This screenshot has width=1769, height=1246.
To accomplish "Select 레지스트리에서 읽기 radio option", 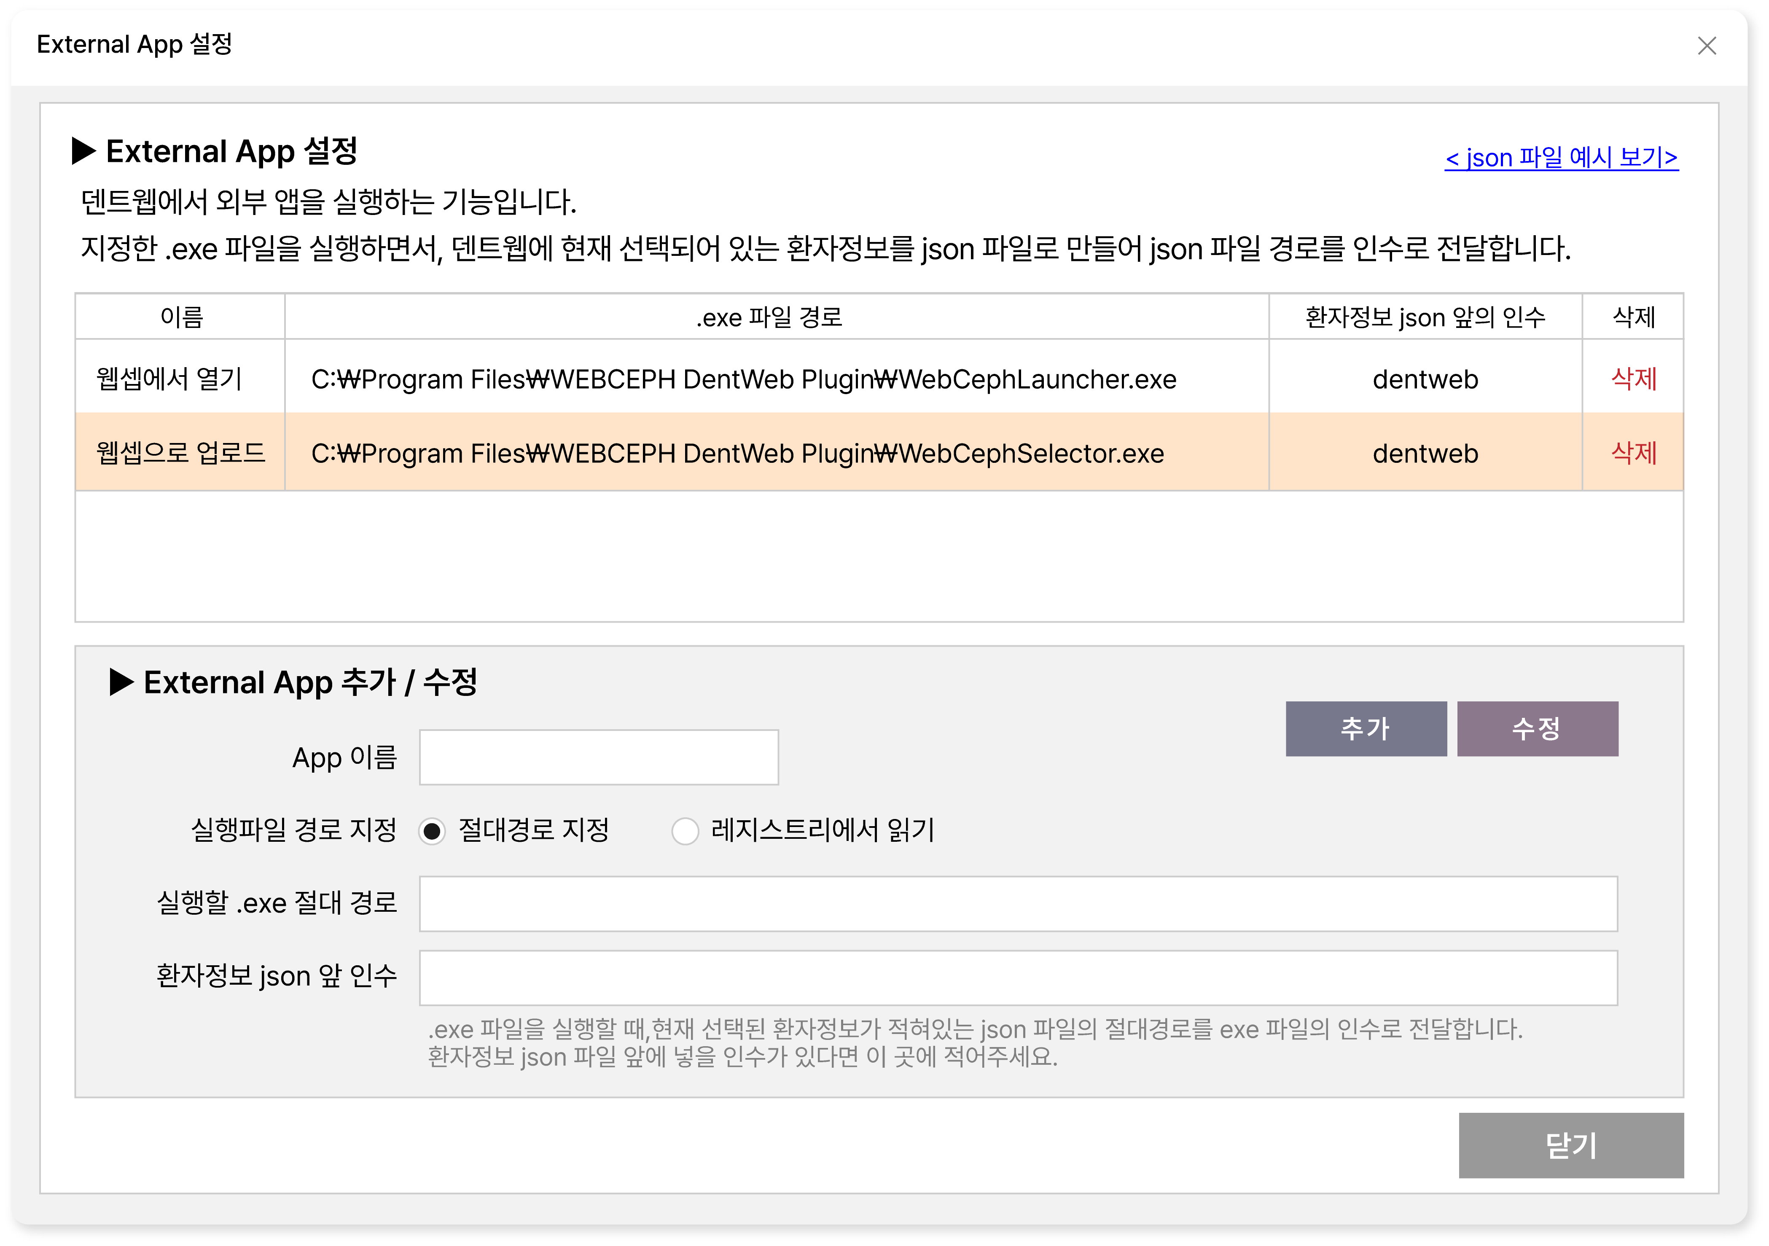I will [685, 831].
